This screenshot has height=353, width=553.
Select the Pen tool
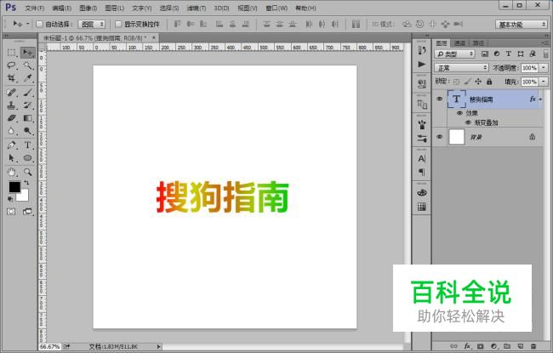pyautogui.click(x=12, y=145)
